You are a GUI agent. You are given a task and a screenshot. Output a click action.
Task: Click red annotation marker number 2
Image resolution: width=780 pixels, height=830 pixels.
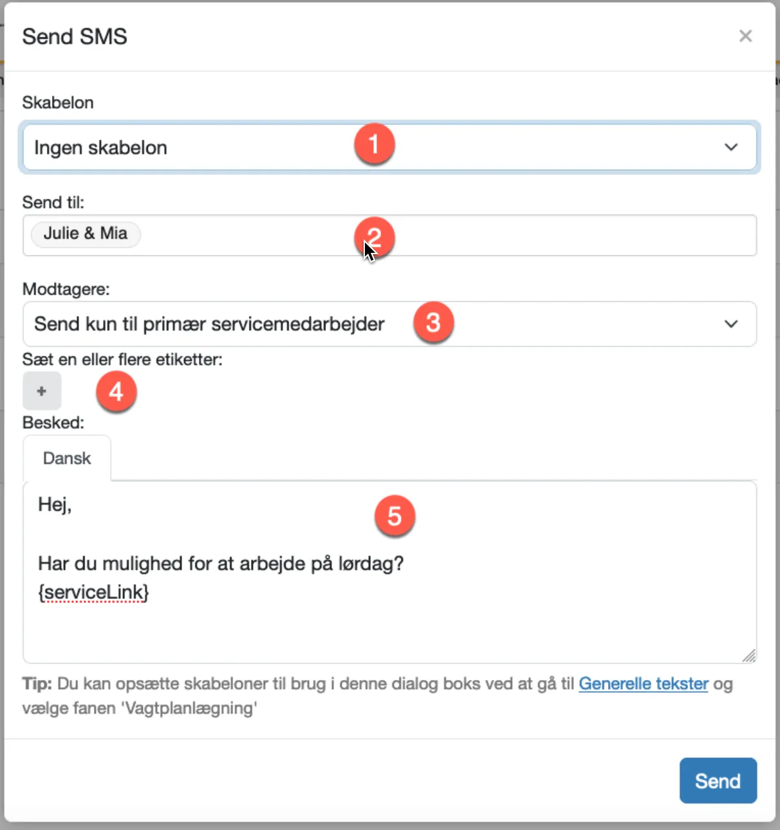pos(374,238)
